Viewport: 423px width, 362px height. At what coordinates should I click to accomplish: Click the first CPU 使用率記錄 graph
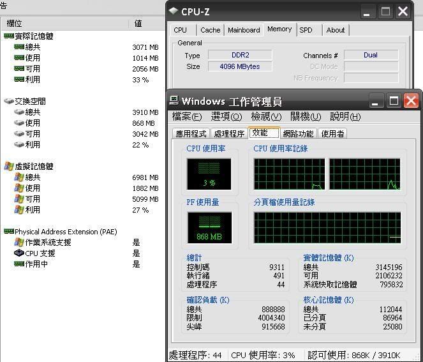(x=290, y=174)
